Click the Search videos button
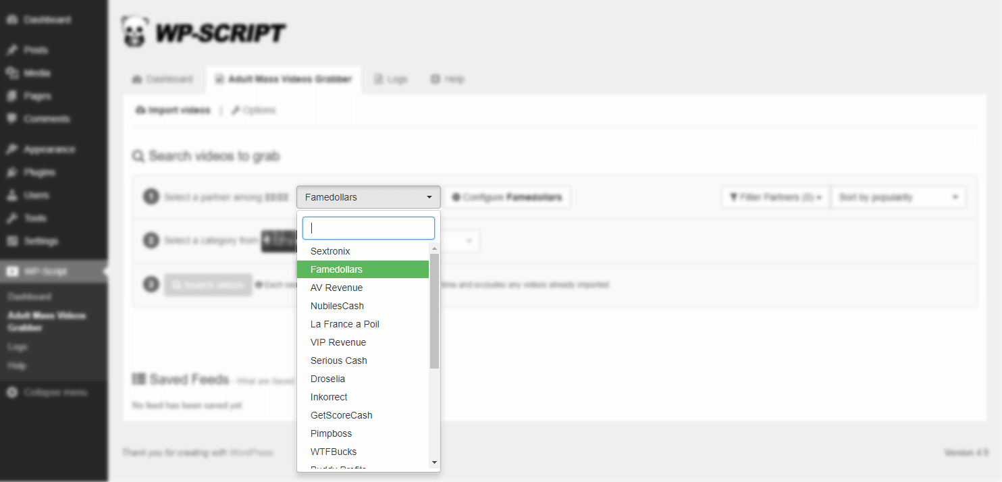The width and height of the screenshot is (1002, 482). pos(208,285)
